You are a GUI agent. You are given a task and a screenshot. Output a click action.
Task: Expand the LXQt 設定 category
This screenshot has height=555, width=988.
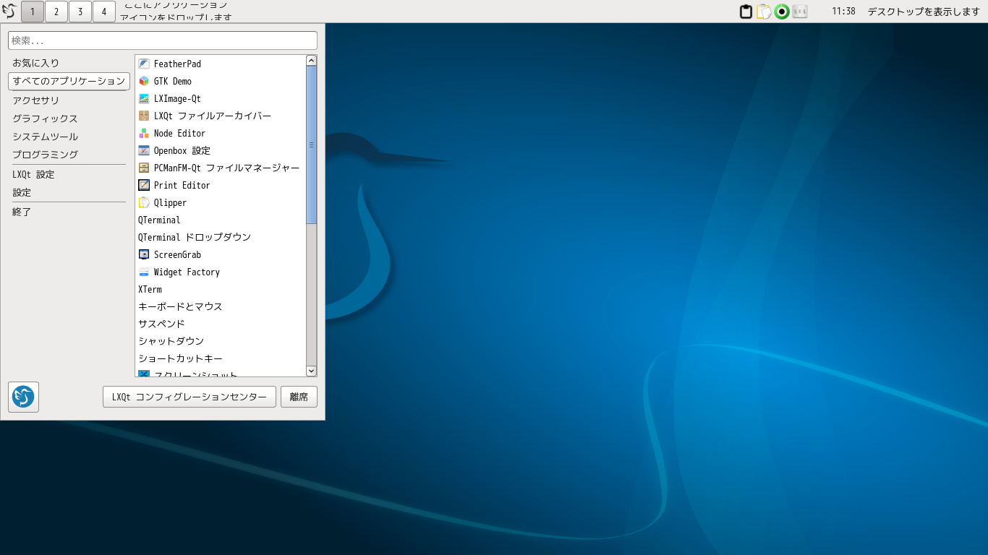33,175
